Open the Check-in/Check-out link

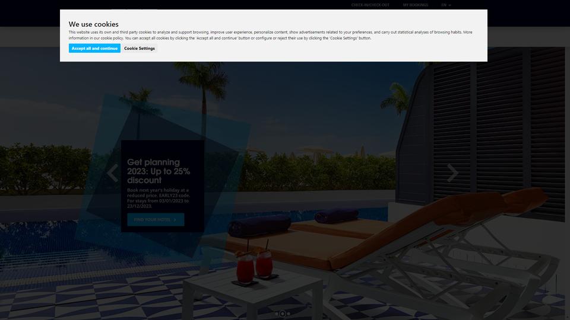370,5
